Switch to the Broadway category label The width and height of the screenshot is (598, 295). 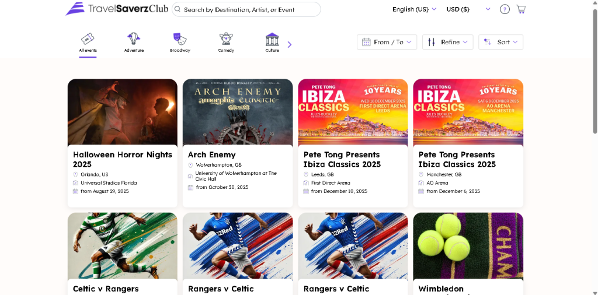tap(180, 50)
